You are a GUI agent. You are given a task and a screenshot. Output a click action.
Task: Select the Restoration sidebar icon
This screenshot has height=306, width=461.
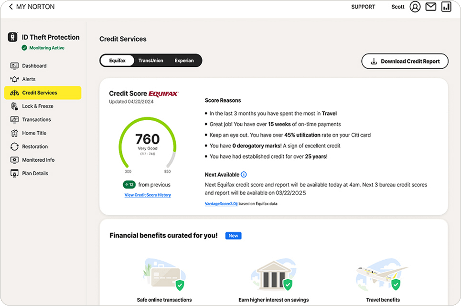(x=14, y=146)
